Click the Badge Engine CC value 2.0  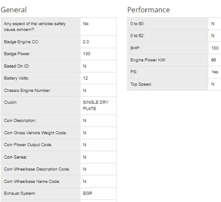[x=86, y=42]
